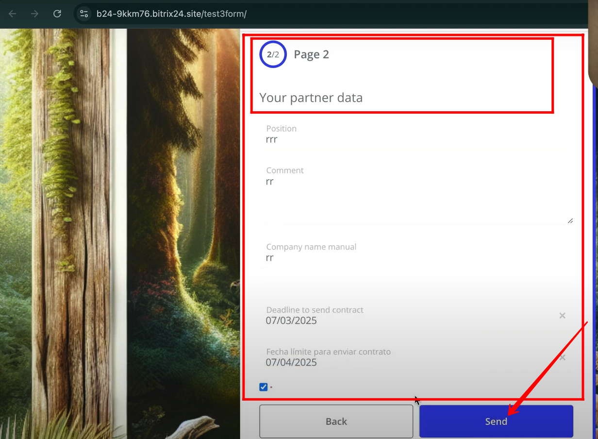Click the address bar URL text
Image resolution: width=598 pixels, height=439 pixels.
[x=171, y=14]
